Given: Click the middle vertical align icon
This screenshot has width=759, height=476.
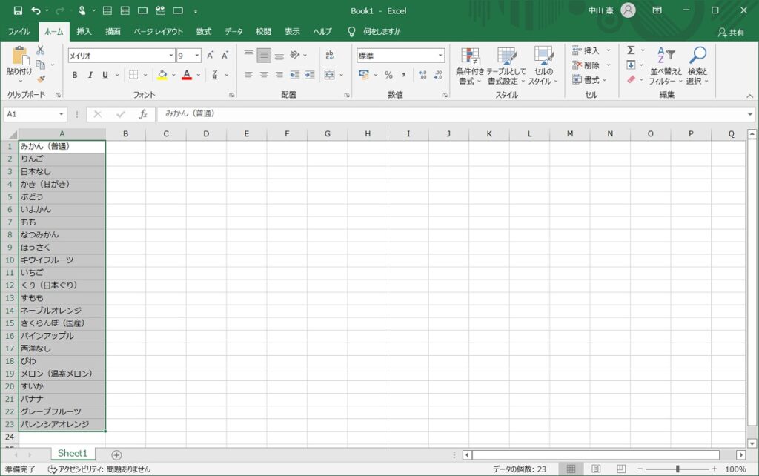Looking at the screenshot, I should click(x=264, y=55).
